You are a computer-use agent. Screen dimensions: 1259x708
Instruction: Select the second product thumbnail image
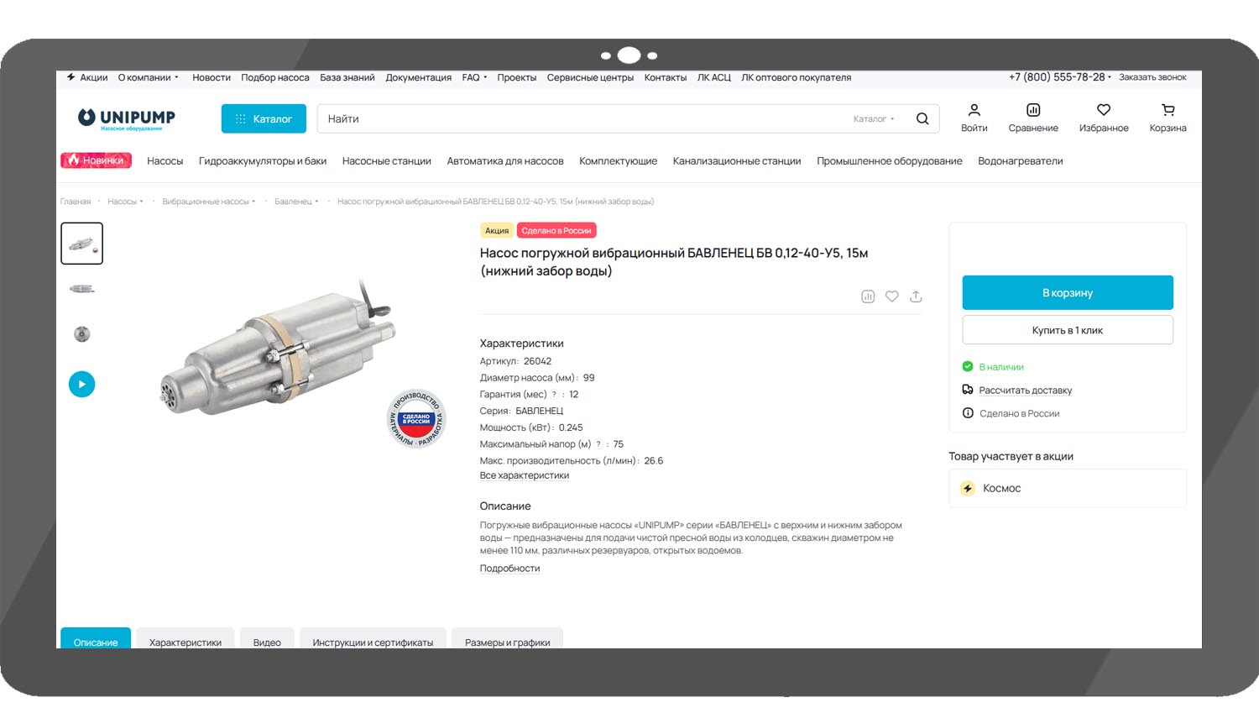click(81, 289)
